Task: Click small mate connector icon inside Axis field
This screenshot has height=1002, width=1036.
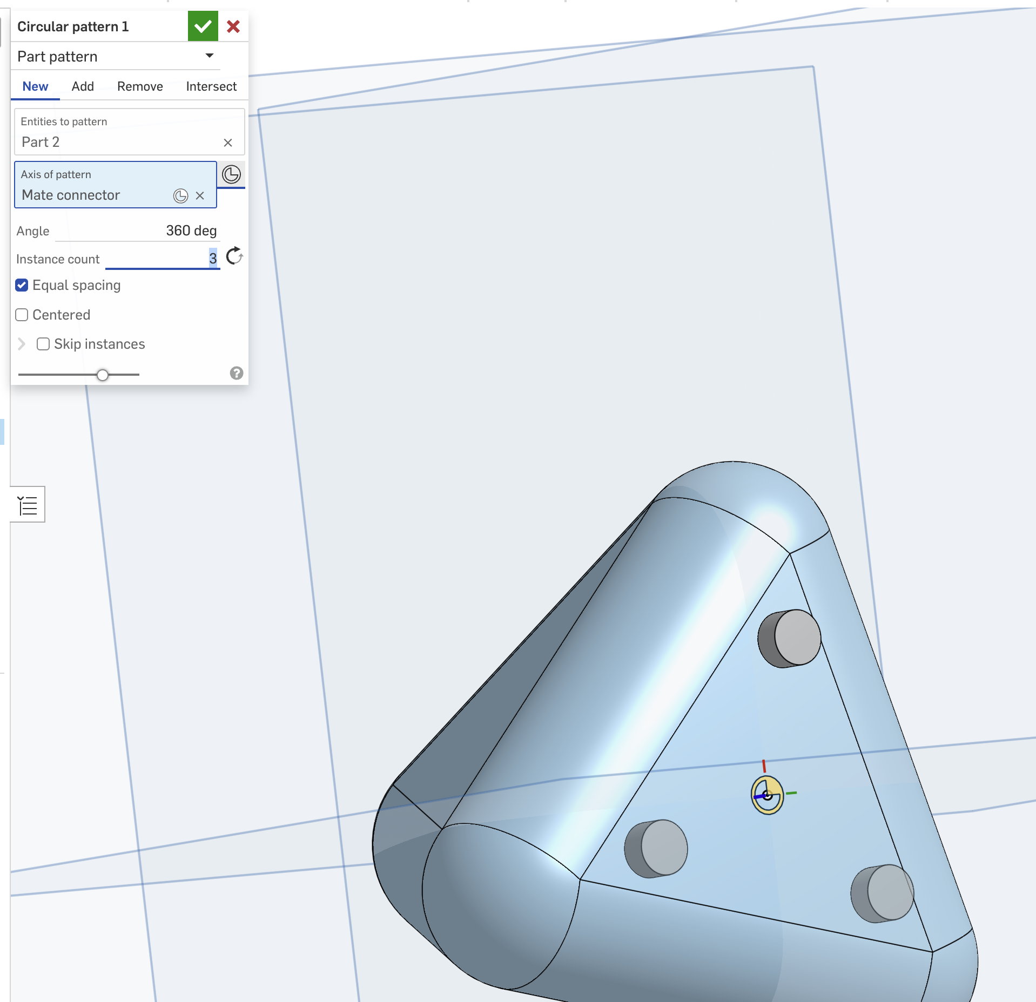Action: pyautogui.click(x=180, y=196)
